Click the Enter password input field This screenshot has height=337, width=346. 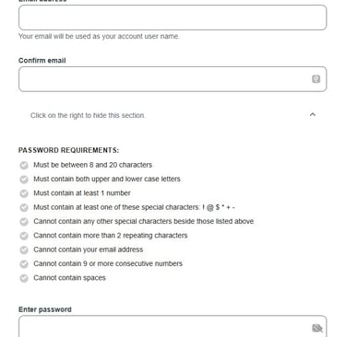(173, 326)
